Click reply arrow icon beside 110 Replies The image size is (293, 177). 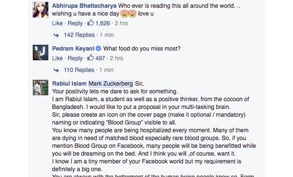pyautogui.click(x=56, y=70)
